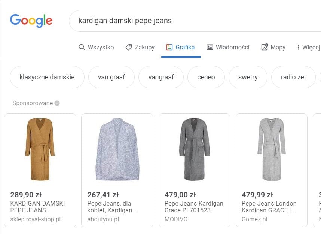This screenshot has height=234, width=321.
Task: Apply the swetry filter chip
Action: [248, 77]
